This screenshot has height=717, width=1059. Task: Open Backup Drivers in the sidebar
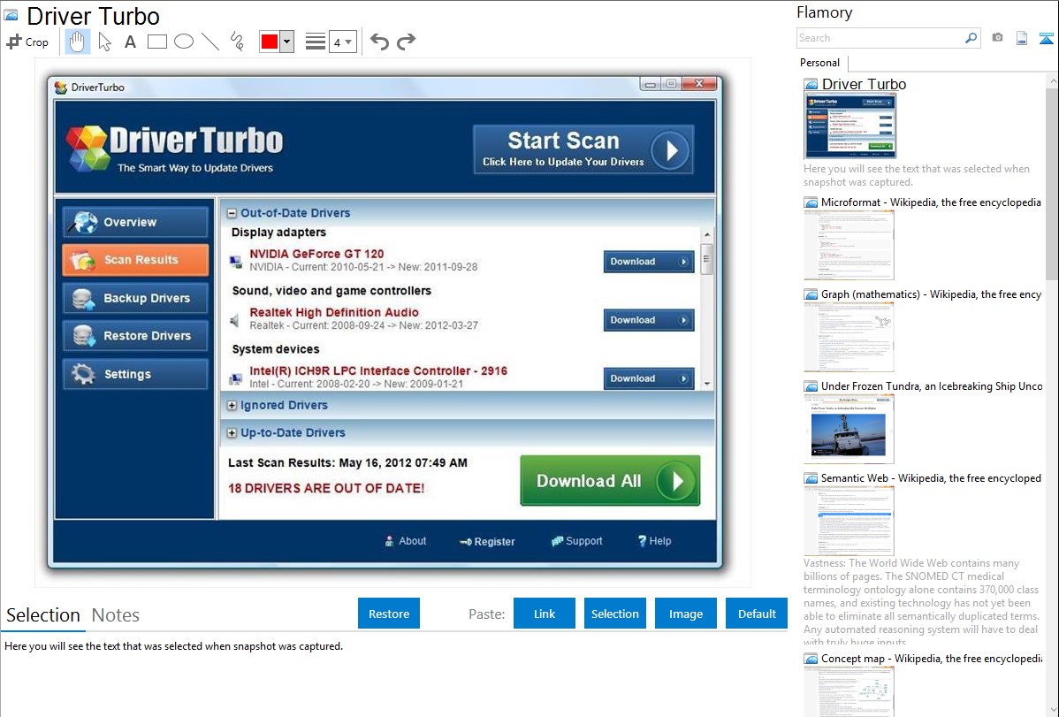tap(135, 298)
